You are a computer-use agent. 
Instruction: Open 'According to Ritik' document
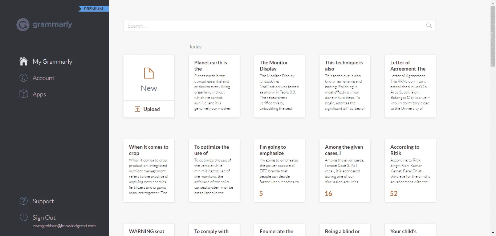(x=410, y=171)
